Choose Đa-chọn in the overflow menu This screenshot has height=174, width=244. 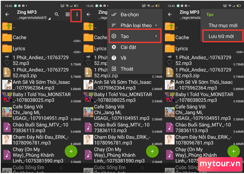coord(135,15)
